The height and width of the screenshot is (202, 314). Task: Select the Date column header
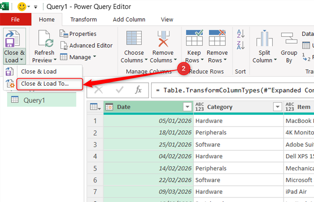[149, 107]
